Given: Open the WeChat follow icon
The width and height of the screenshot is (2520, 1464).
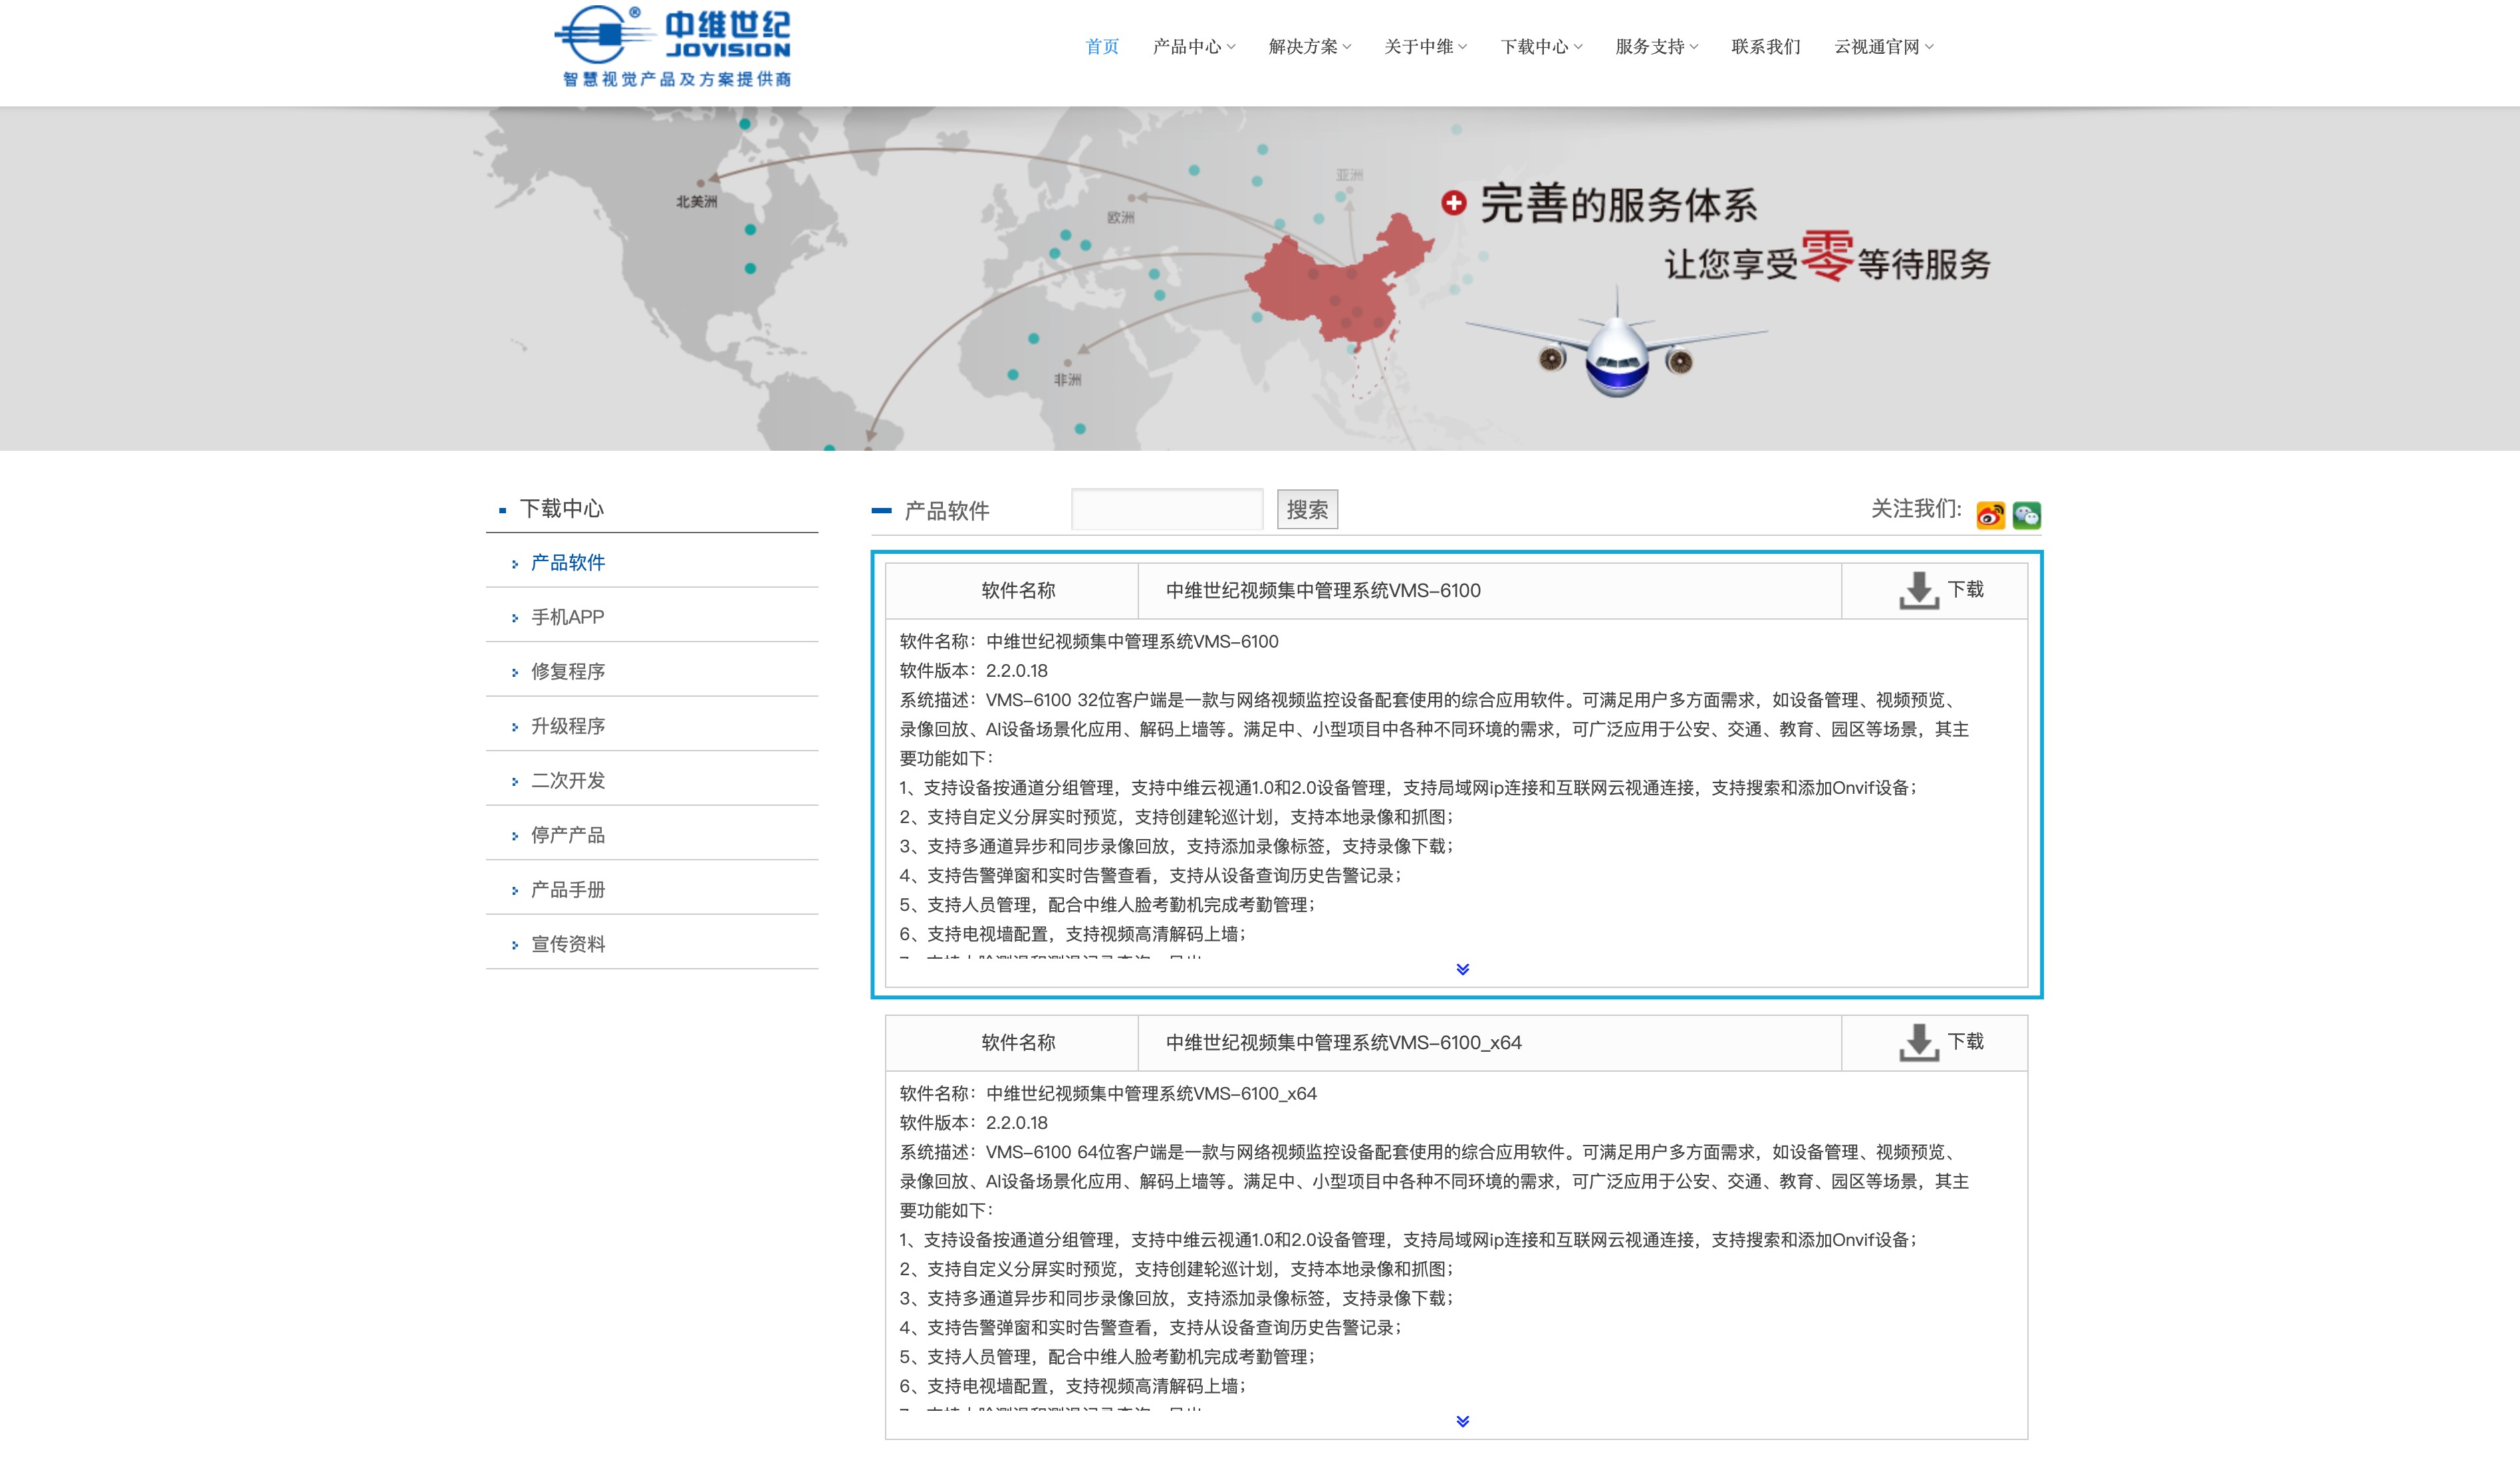Looking at the screenshot, I should (x=2027, y=515).
